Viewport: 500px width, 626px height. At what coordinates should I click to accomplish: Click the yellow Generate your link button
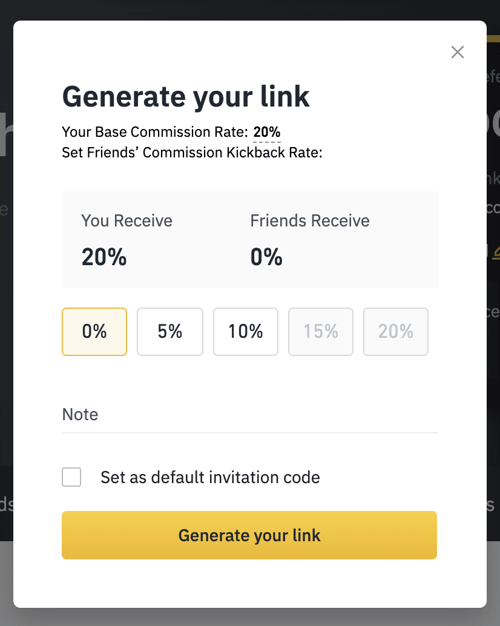click(249, 535)
